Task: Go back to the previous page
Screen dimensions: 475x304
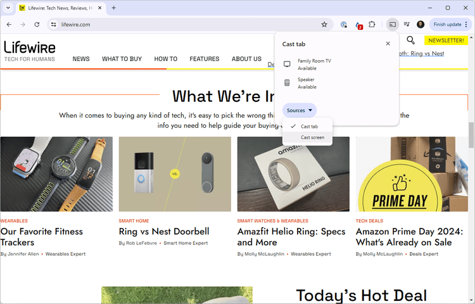Action: coord(9,25)
